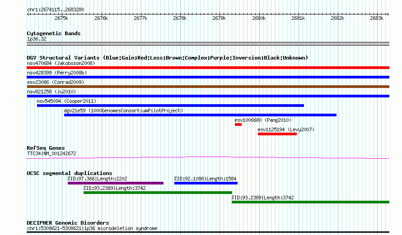Click the 1p36.32 band label
Screen dimensions: 402x235
point(37,39)
